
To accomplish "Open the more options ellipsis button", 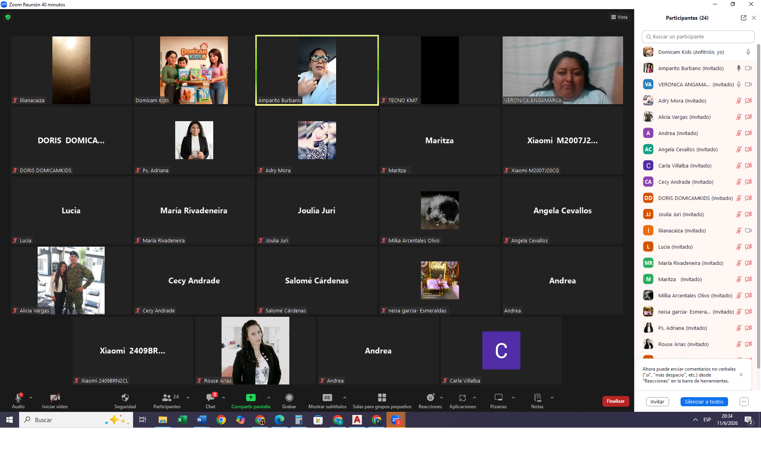I will point(744,402).
